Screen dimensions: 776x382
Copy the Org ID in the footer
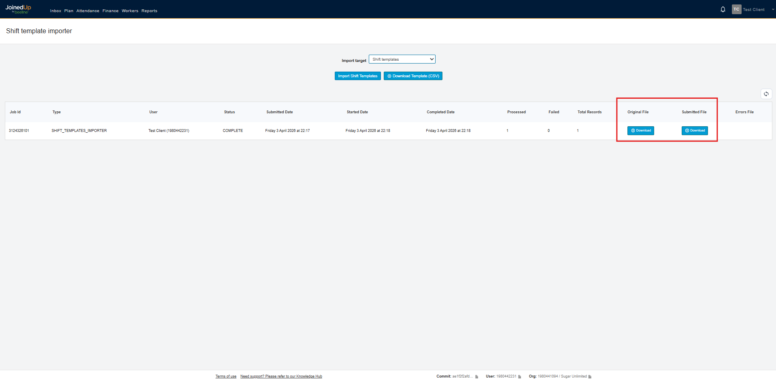(590, 377)
